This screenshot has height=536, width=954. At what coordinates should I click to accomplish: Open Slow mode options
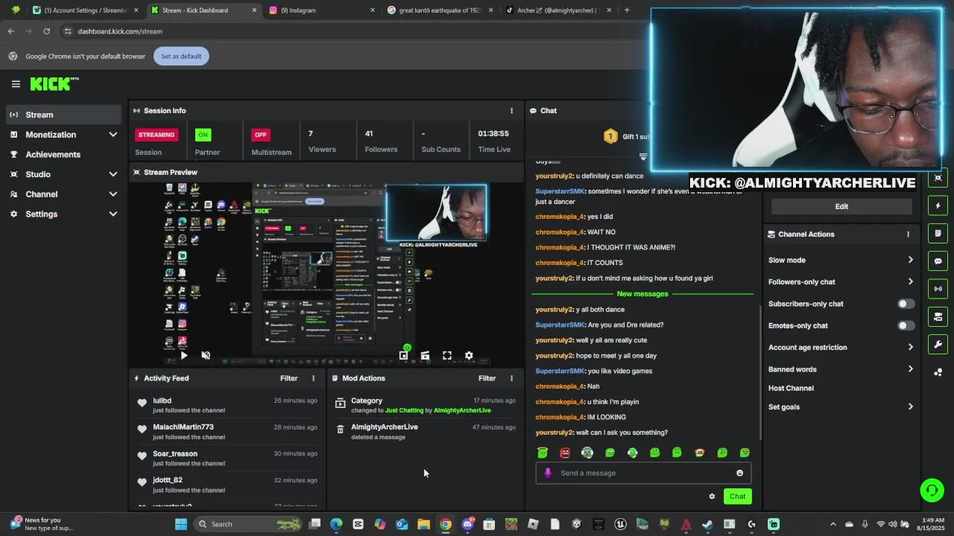[841, 260]
